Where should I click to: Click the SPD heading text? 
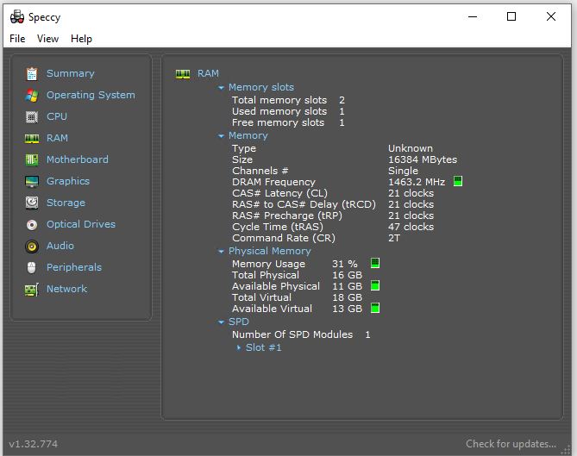pyautogui.click(x=239, y=322)
